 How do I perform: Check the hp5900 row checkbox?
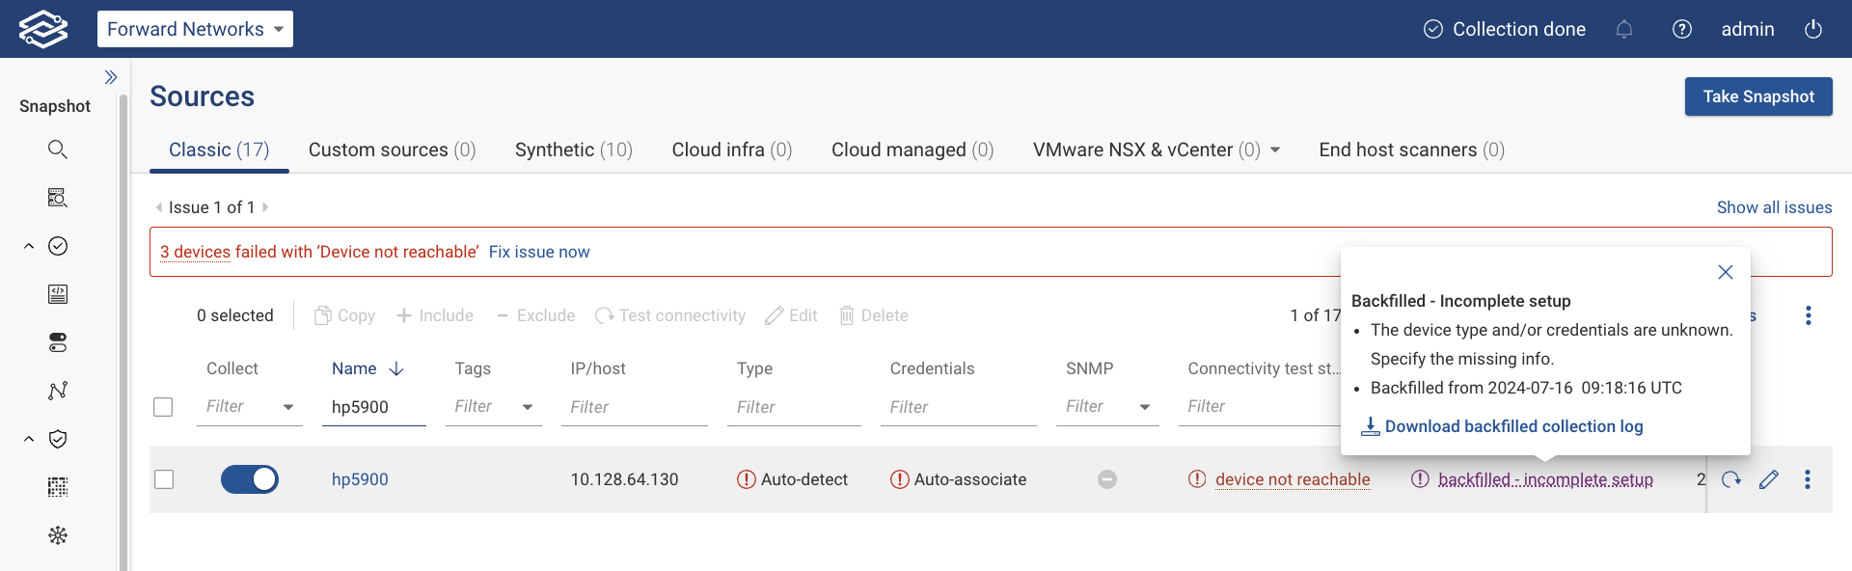164,479
